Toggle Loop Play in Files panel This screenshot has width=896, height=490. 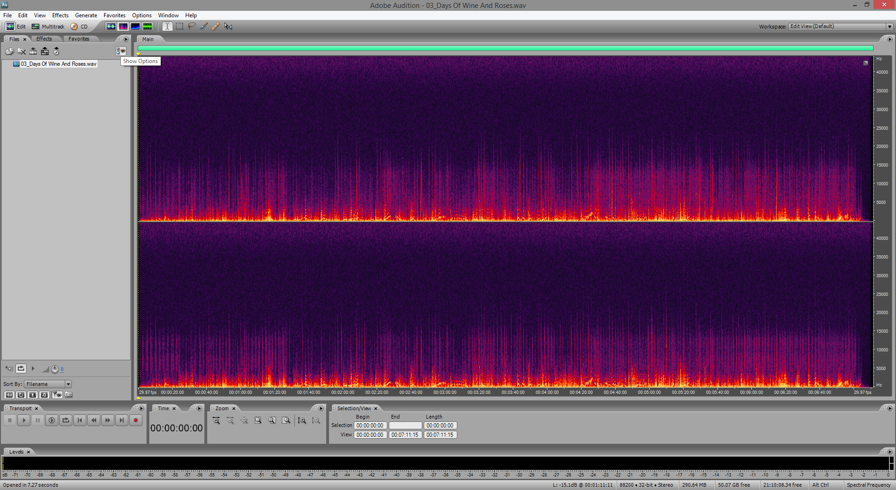click(21, 369)
